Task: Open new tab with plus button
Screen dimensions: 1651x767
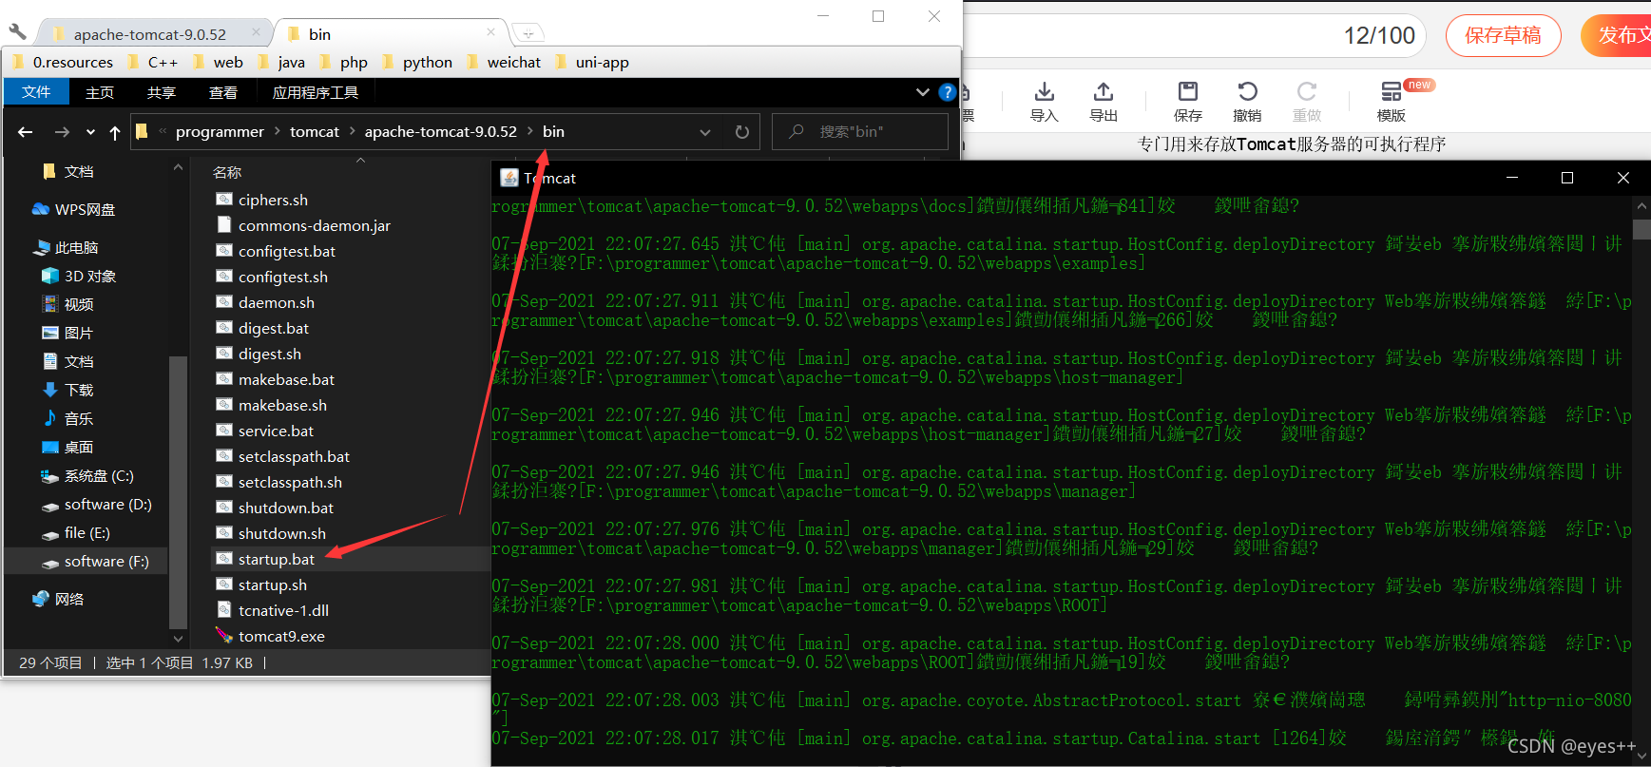Action: (528, 33)
